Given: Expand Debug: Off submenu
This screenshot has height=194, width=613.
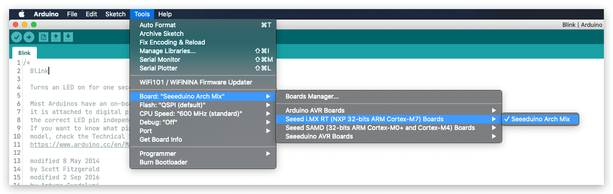Looking at the screenshot, I should (203, 122).
